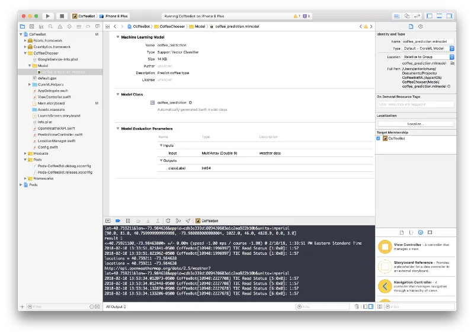Open Location Relative to Group dropdown
The height and width of the screenshot is (336, 474).
[428, 57]
